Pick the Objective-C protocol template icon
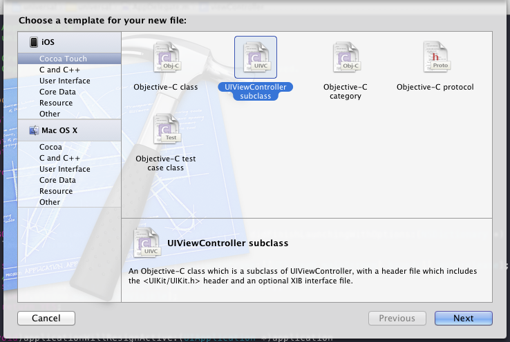Screen dimensions: 510x342 [x=435, y=58]
